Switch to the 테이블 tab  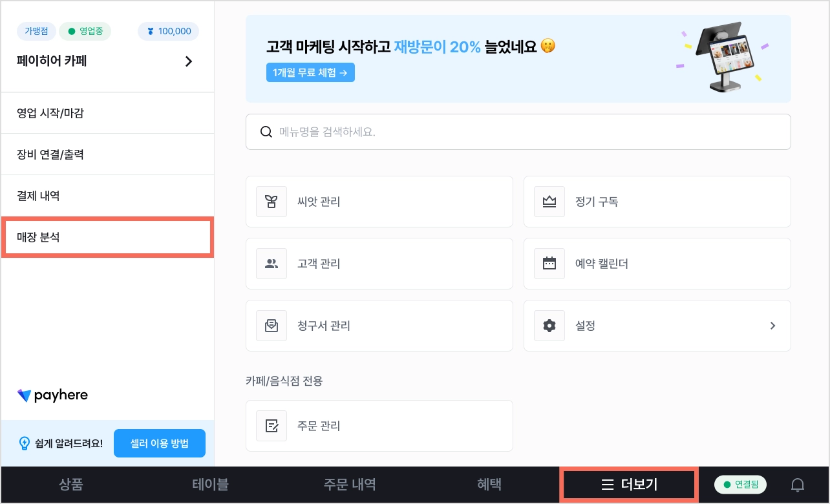click(x=210, y=485)
